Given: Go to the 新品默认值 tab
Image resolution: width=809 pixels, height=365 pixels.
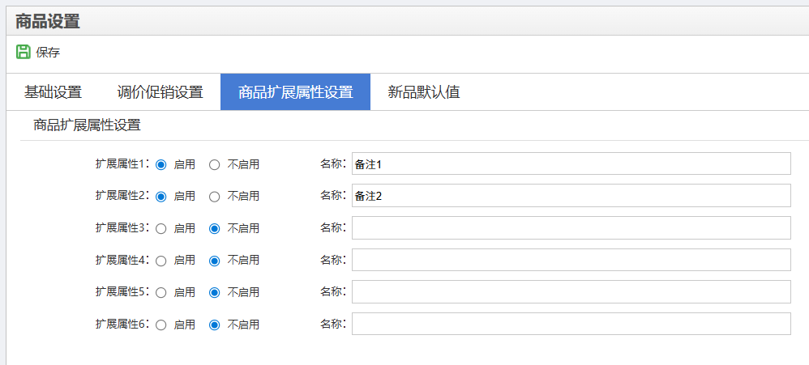Looking at the screenshot, I should 424,91.
